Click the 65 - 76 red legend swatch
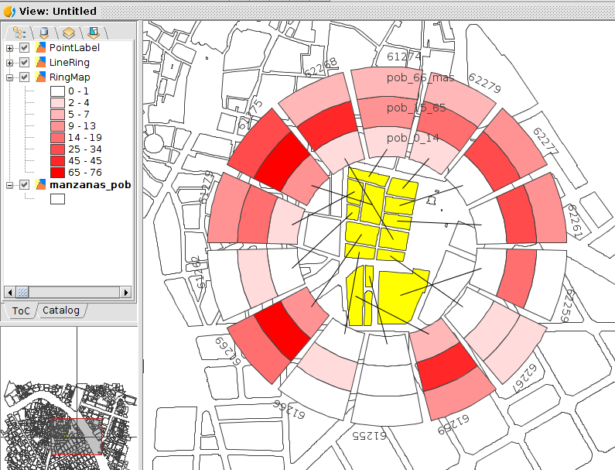Image resolution: width=615 pixels, height=470 pixels. [x=57, y=172]
